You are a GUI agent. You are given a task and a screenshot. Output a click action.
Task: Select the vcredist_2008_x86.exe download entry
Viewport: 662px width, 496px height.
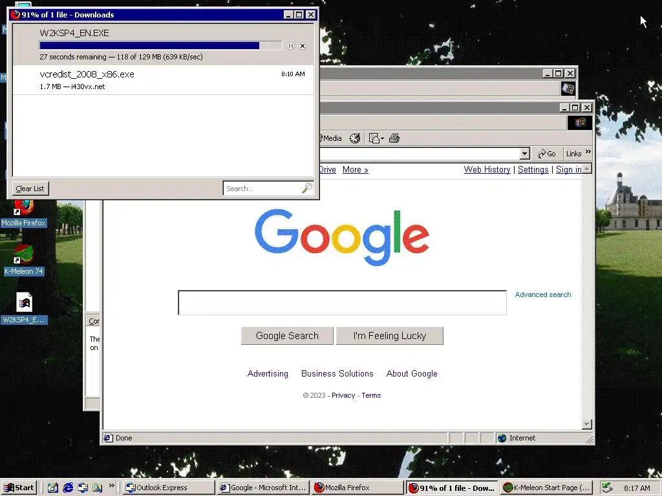[164, 79]
